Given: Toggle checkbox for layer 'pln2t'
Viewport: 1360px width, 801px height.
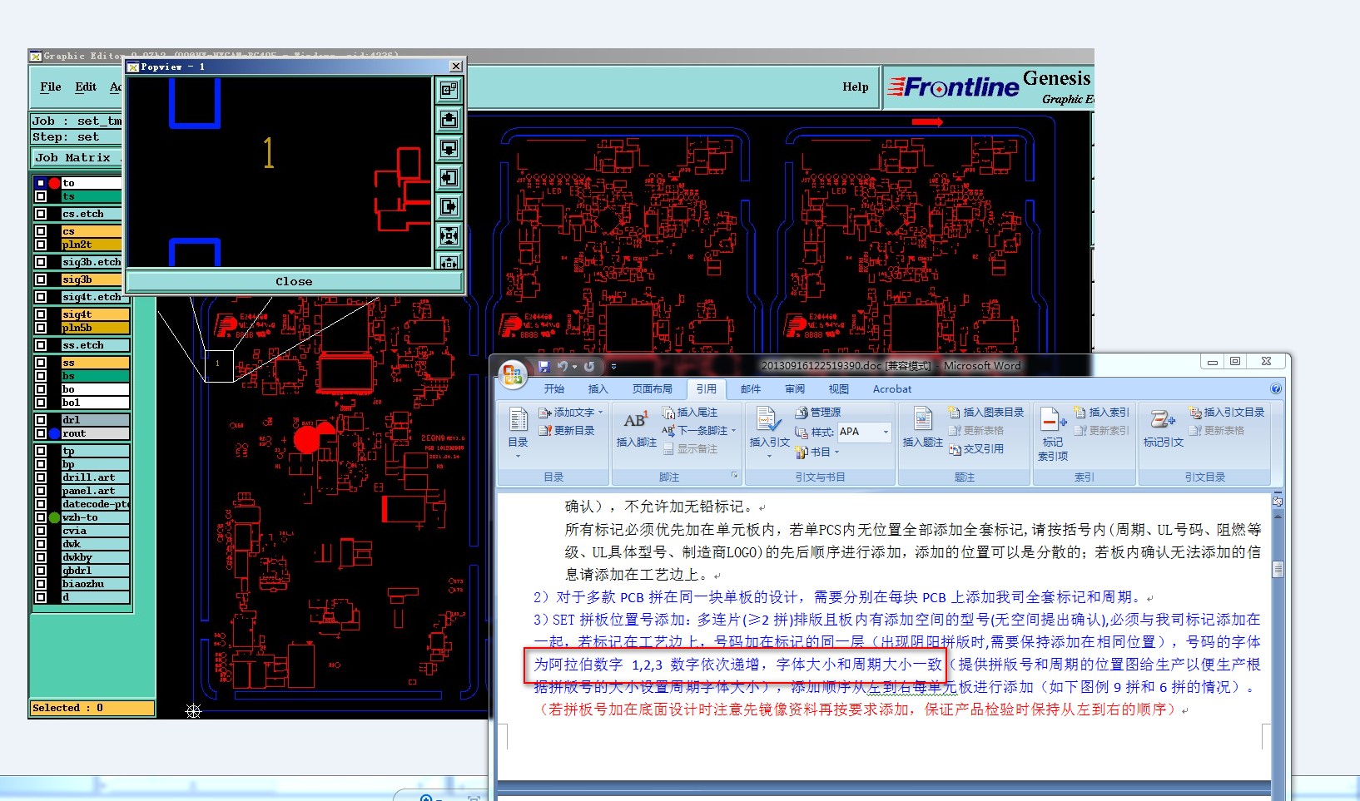Looking at the screenshot, I should coord(41,245).
